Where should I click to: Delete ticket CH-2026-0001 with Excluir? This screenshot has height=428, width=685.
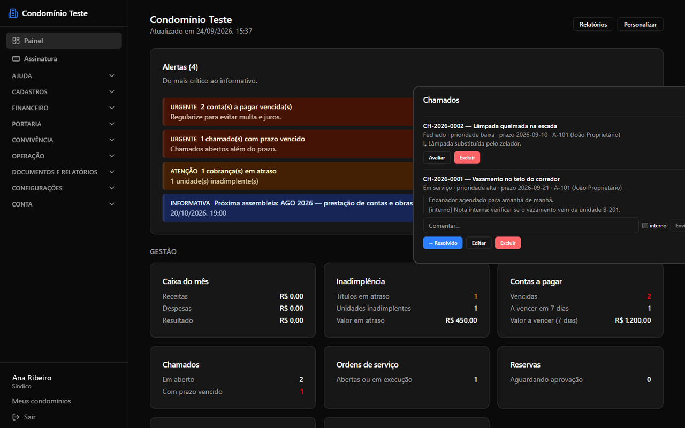(x=508, y=243)
